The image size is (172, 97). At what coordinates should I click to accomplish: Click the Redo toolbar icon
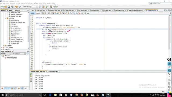pyautogui.click(x=20, y=7)
